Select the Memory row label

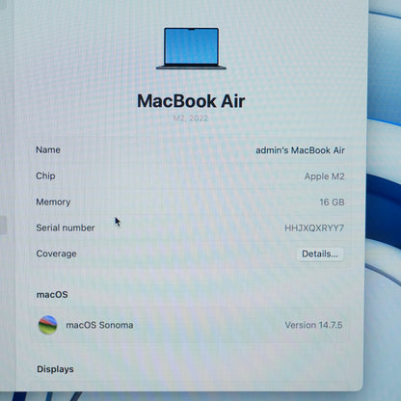pos(53,201)
